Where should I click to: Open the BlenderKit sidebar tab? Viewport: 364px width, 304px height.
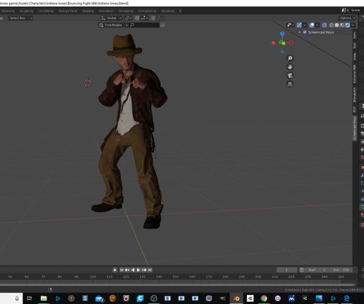pyautogui.click(x=354, y=95)
